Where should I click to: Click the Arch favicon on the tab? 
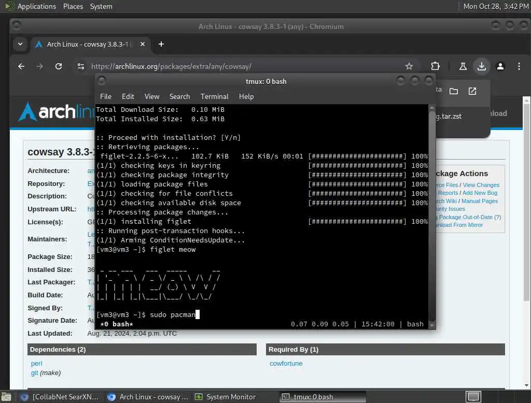(38, 45)
